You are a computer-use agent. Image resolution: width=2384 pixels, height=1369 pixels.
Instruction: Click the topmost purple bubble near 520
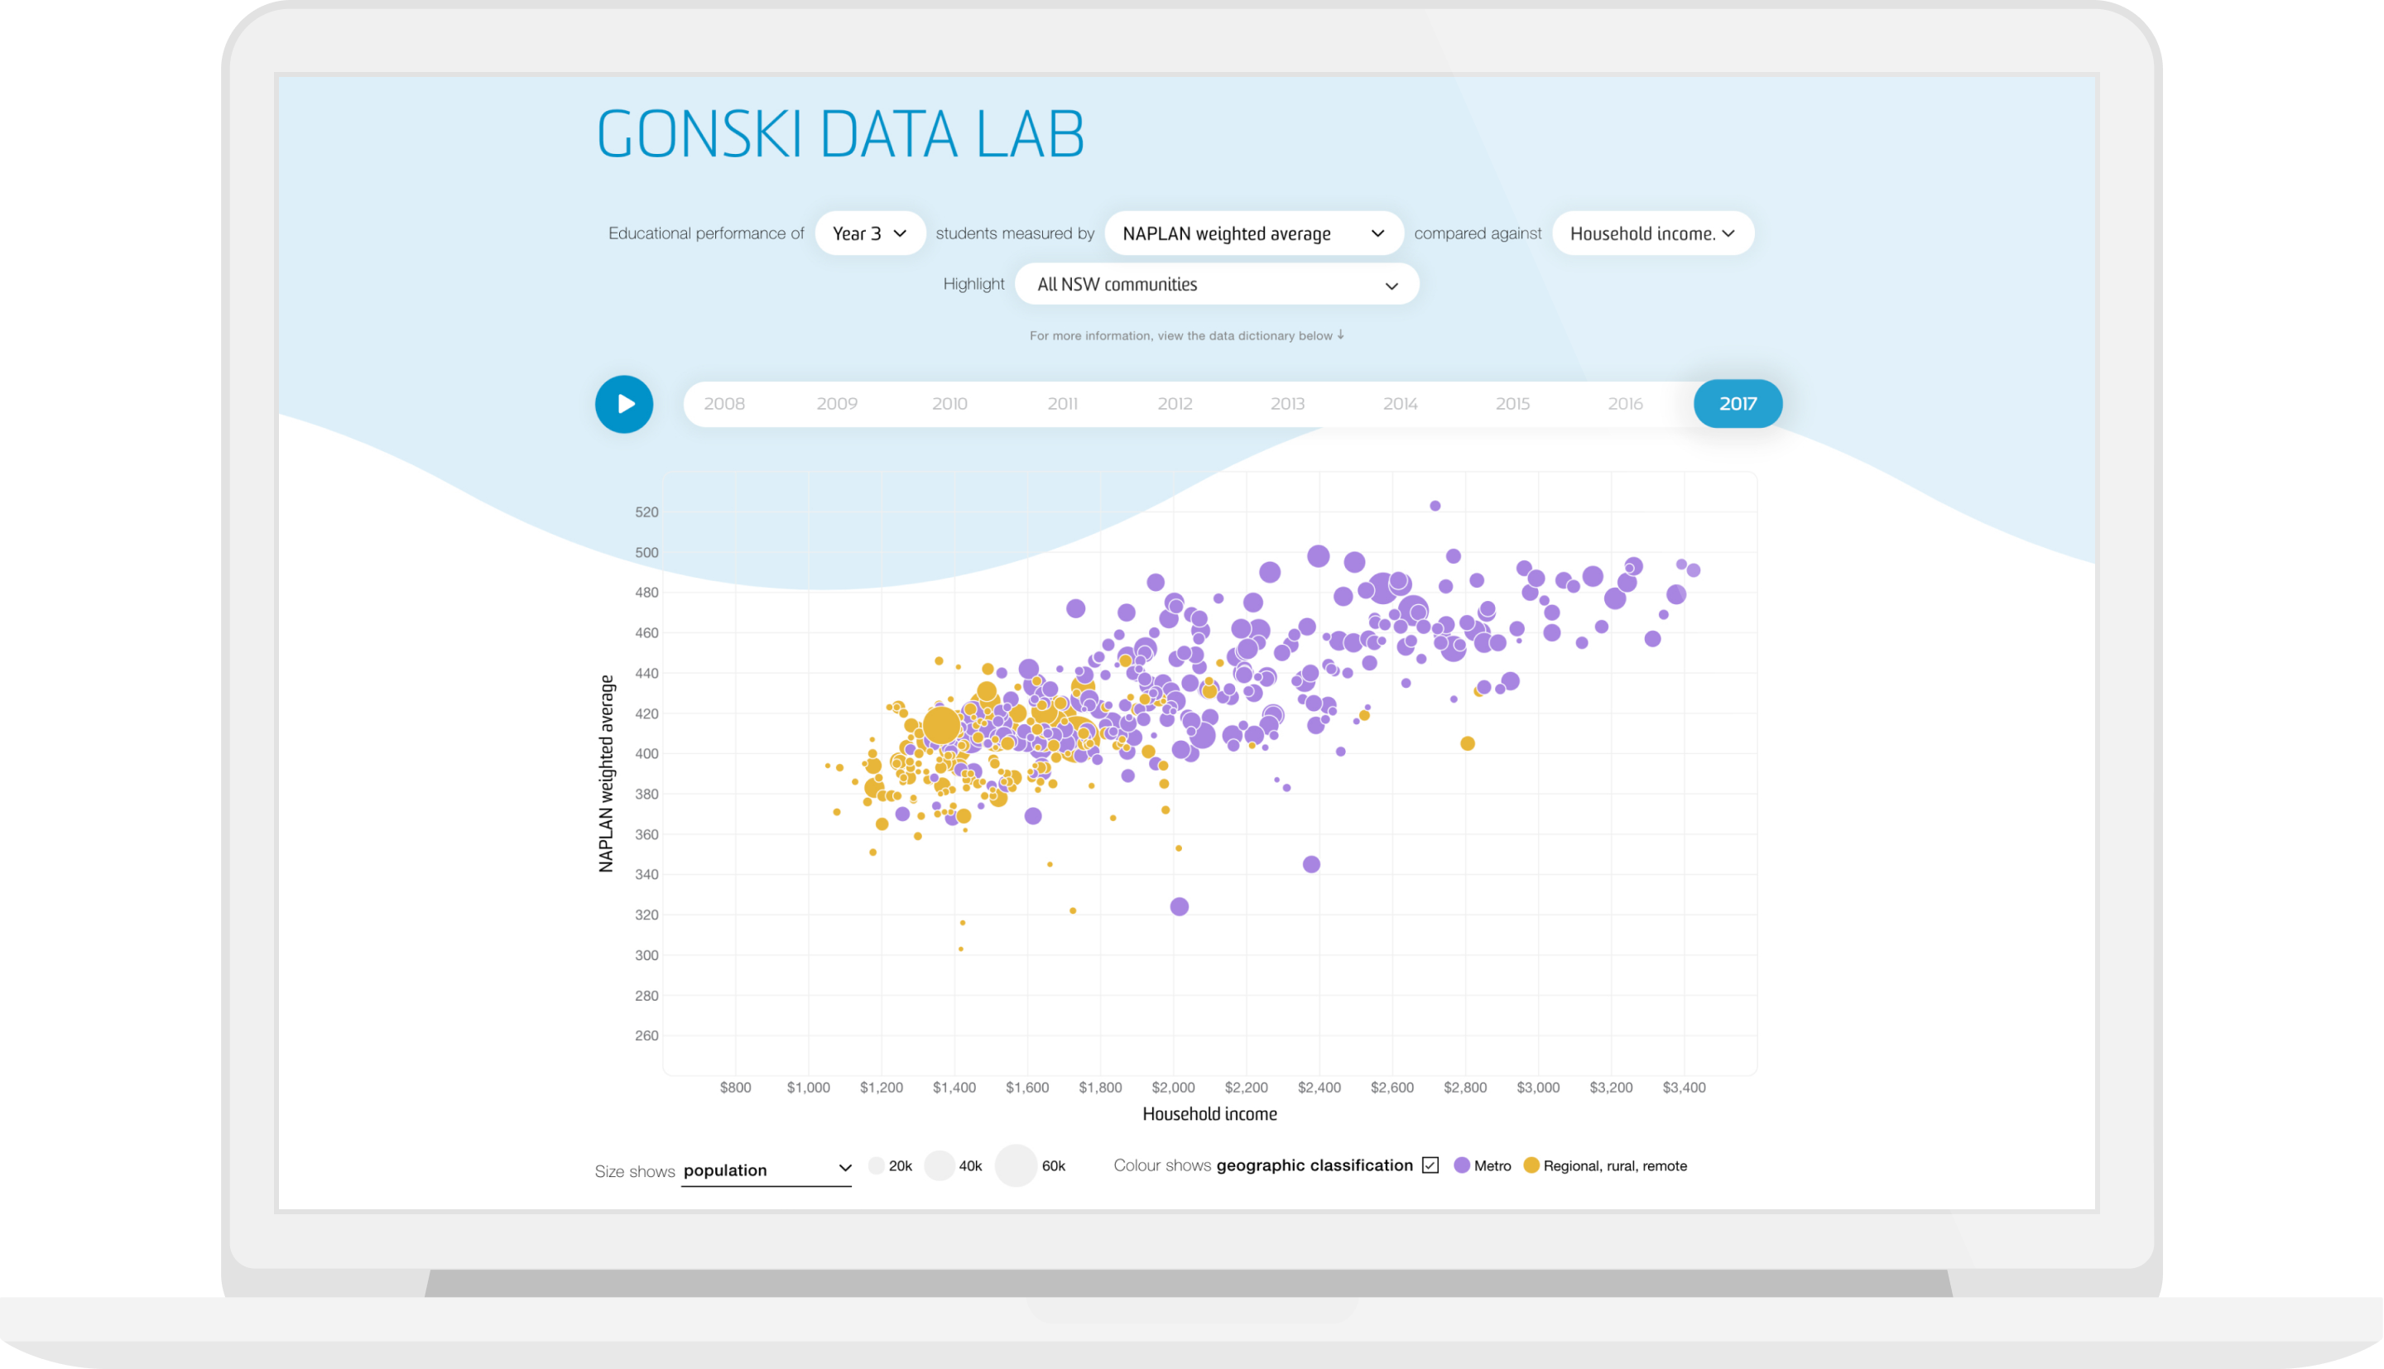pyautogui.click(x=1435, y=506)
